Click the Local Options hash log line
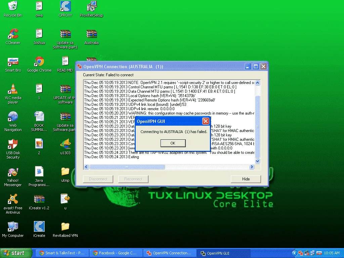The width and height of the screenshot is (344, 258). click(139, 96)
